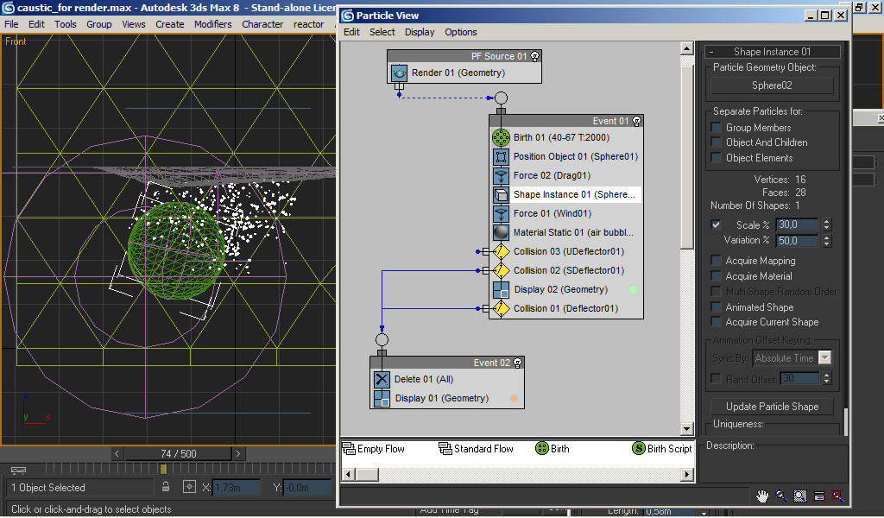The width and height of the screenshot is (884, 518).
Task: Click the selection lock icon
Action: (x=165, y=486)
